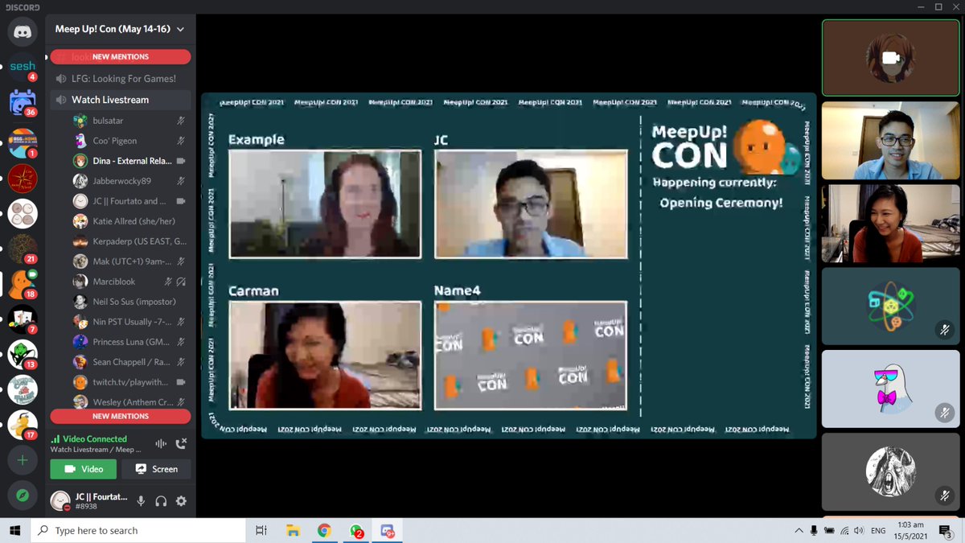Image resolution: width=965 pixels, height=543 pixels.
Task: Click own avatar in user panel
Action: pyautogui.click(x=61, y=500)
